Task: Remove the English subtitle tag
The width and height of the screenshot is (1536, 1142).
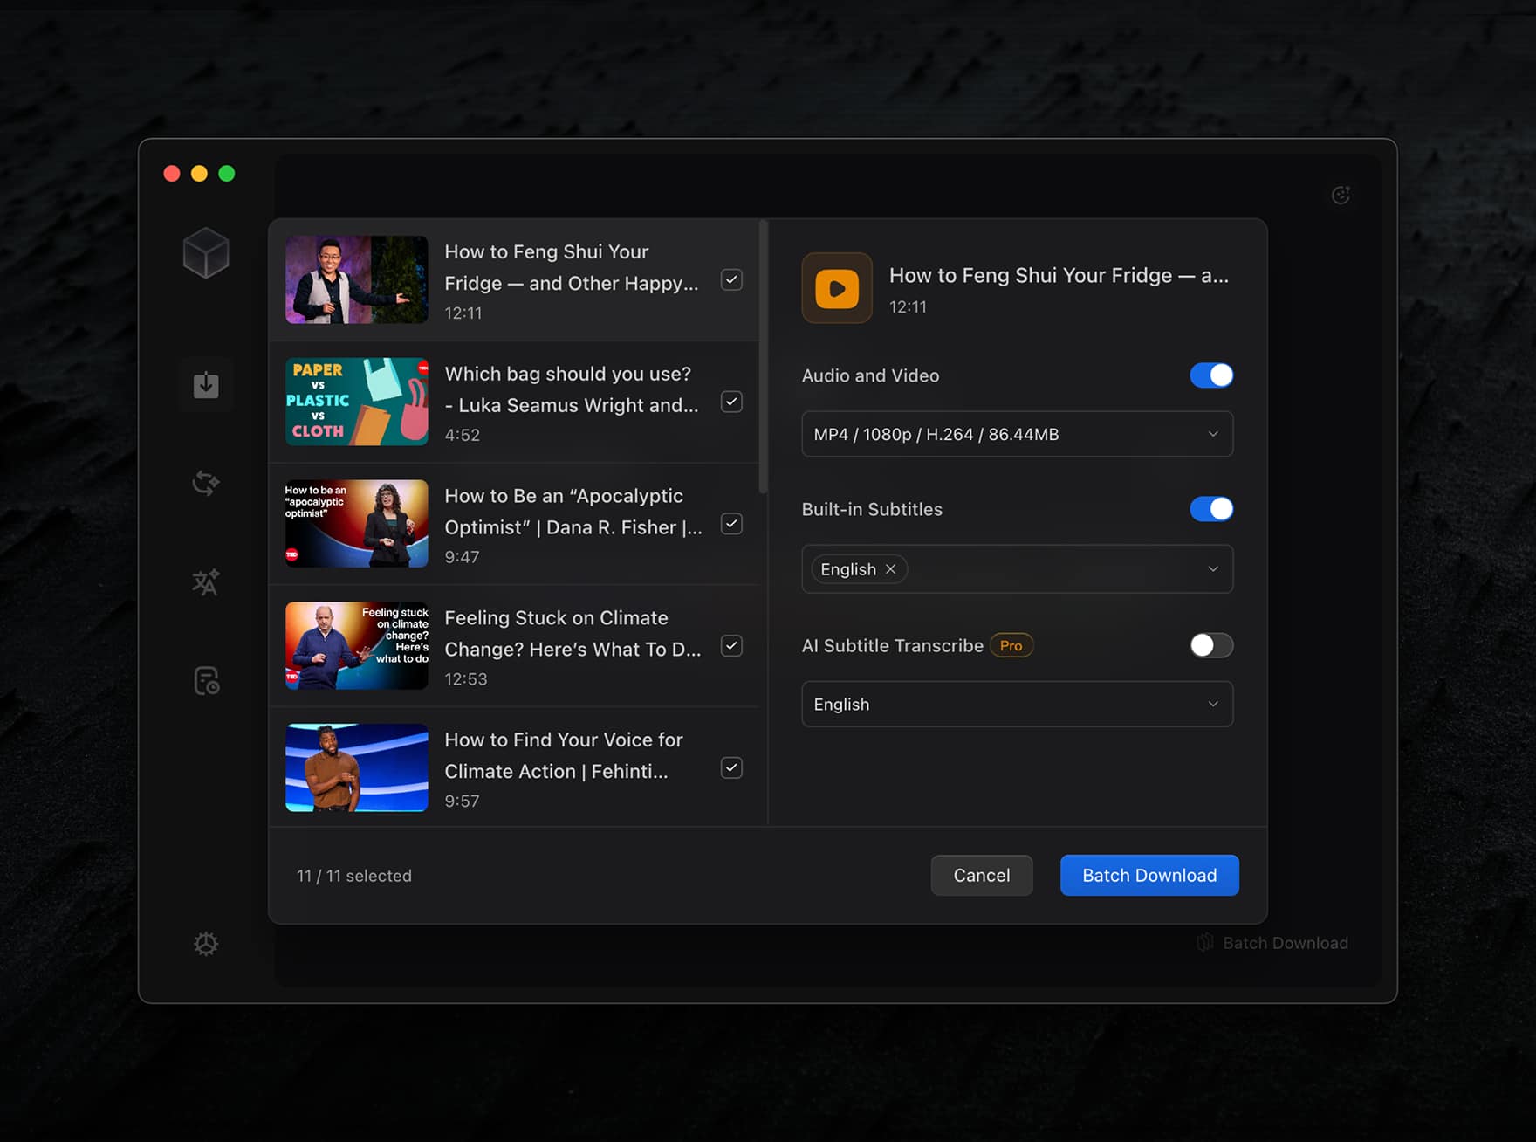Action: coord(891,568)
